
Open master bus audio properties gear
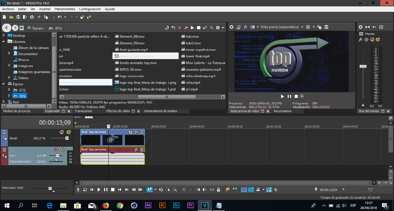tap(361, 27)
